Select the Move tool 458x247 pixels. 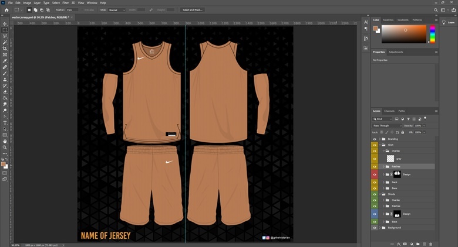5,24
